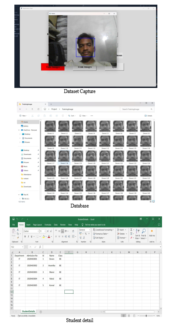Select Normal view in Excel status bar
Screen dimensions: 173x325
[124, 316]
